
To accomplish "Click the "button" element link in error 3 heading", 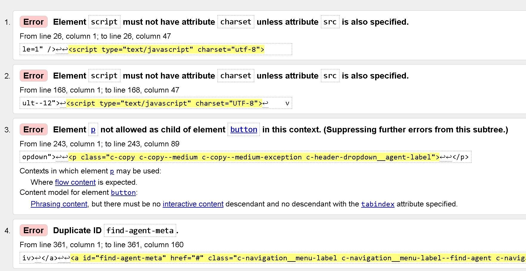I will coord(243,129).
